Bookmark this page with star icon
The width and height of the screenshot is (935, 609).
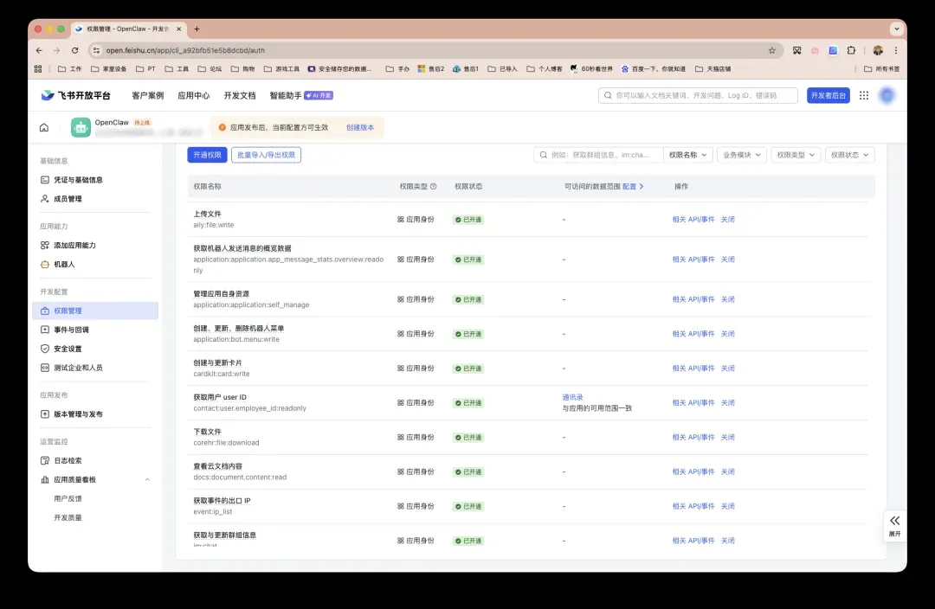[771, 51]
